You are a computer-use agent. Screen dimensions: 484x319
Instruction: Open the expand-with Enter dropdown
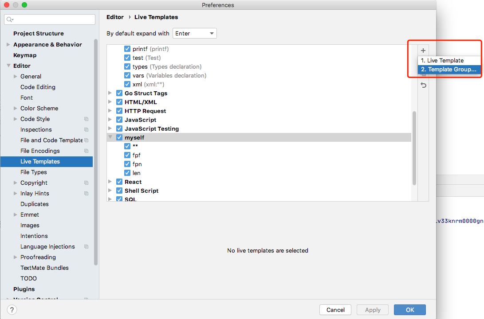pos(194,33)
